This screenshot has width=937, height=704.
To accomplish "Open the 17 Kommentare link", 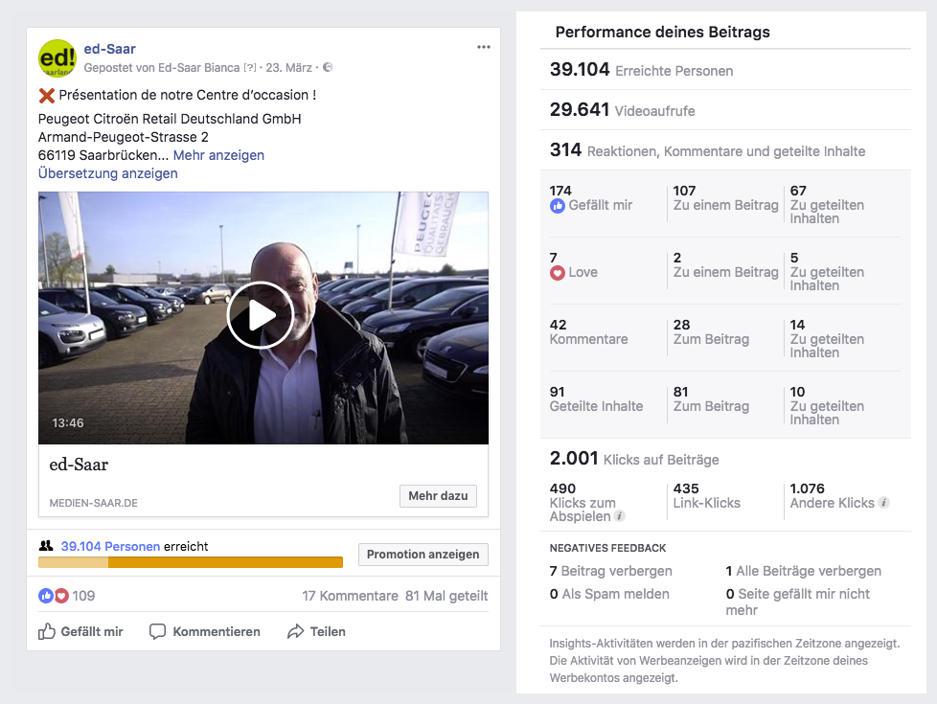I will 351,596.
